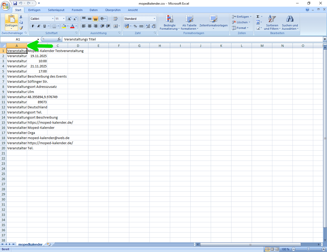Toggle italic formatting with K button
This screenshot has height=252, width=327.
click(x=39, y=26)
